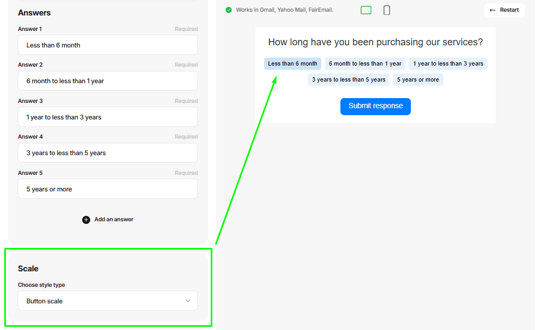Focus the Answer 2 input field
541x330 pixels.
(x=107, y=81)
